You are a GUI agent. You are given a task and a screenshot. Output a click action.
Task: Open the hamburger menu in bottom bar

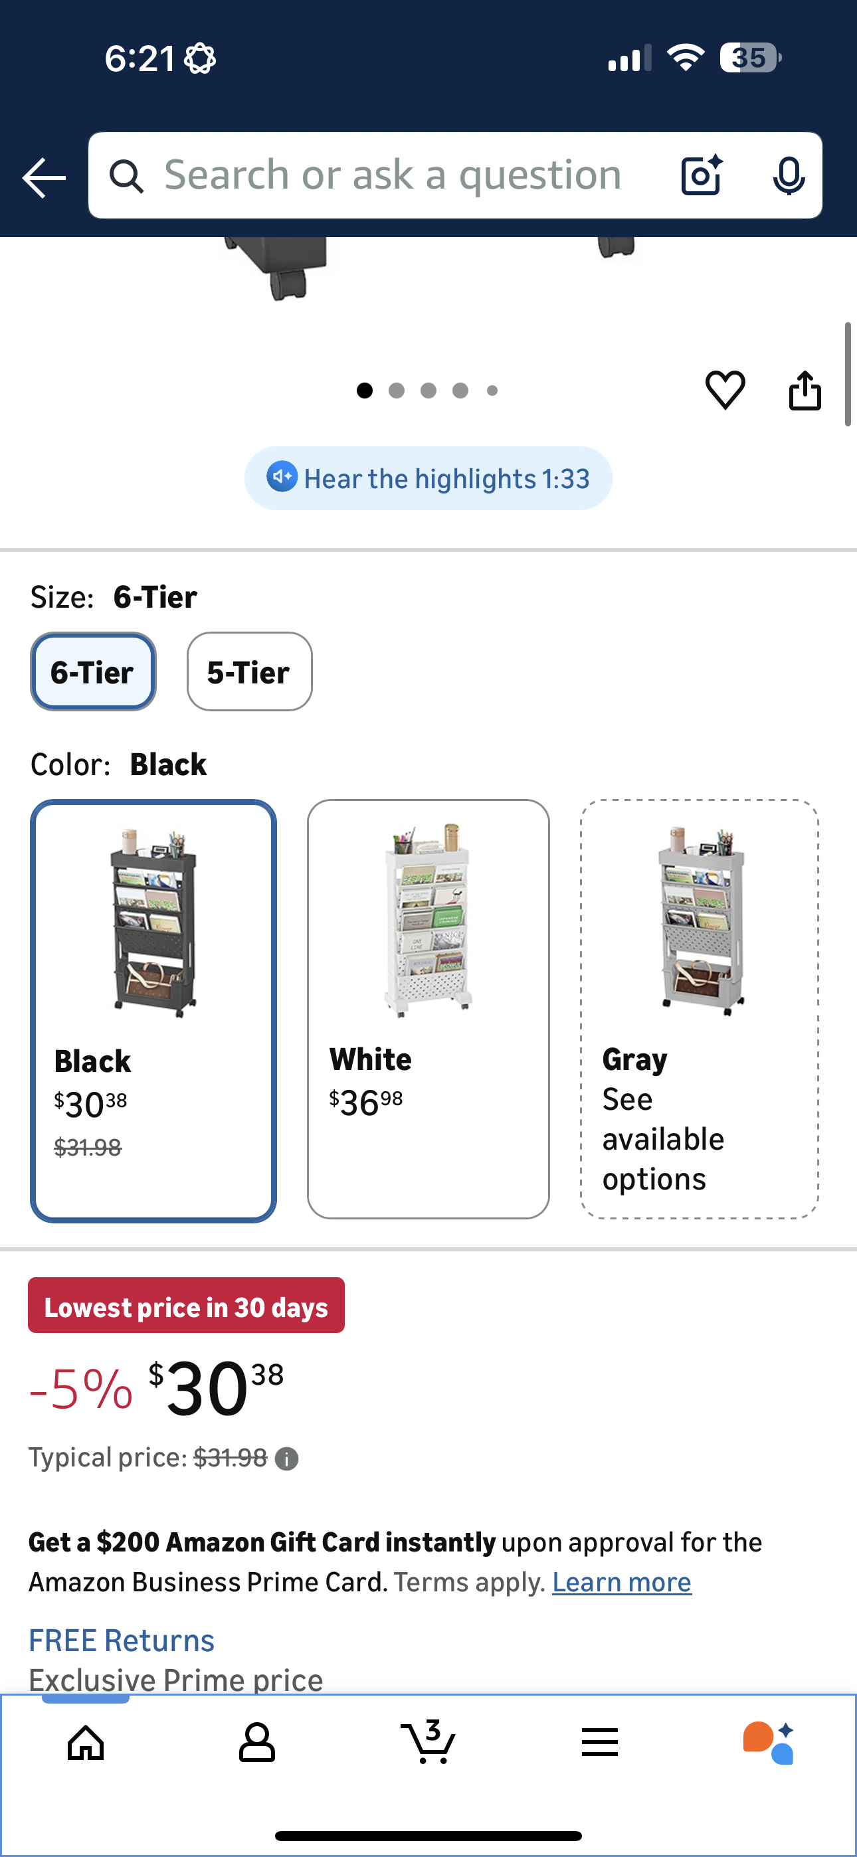click(599, 1741)
